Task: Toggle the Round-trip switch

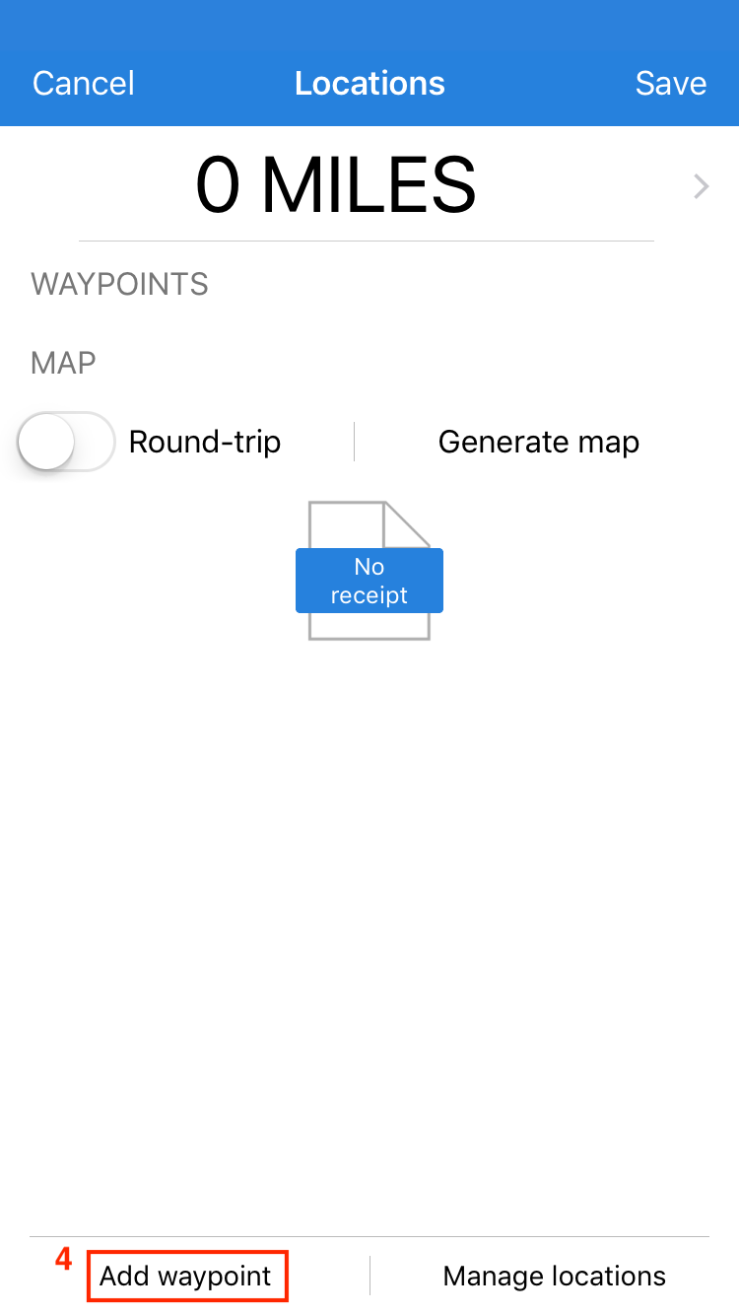Action: (x=67, y=442)
